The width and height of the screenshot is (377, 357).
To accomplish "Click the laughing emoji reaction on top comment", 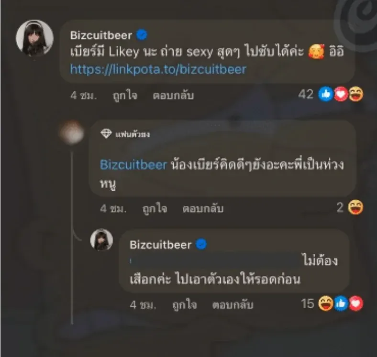I will (x=356, y=94).
